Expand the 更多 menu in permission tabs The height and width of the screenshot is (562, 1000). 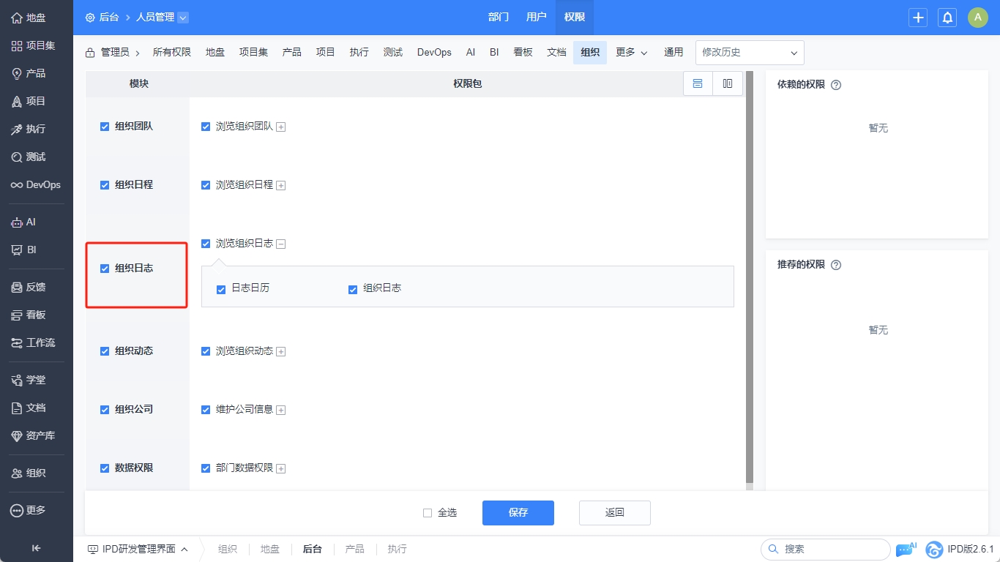[631, 53]
